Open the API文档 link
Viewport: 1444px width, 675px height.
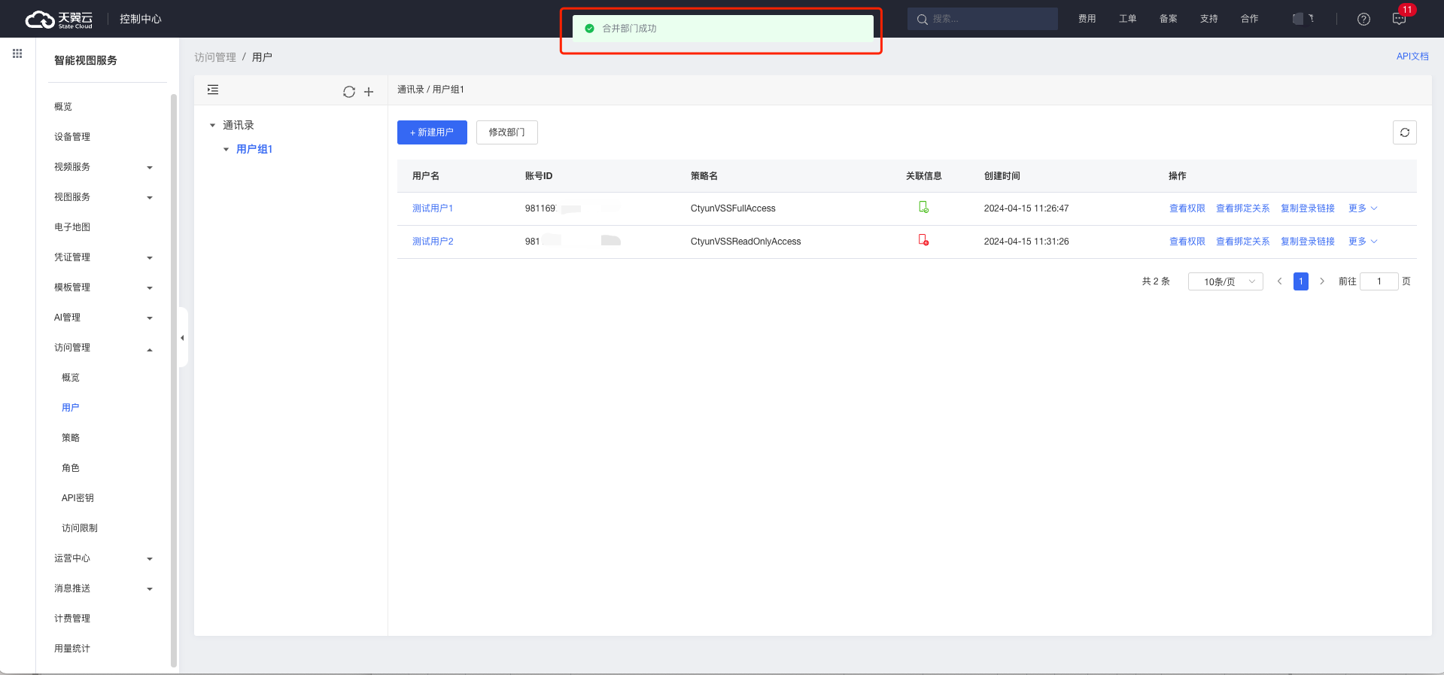tap(1412, 56)
